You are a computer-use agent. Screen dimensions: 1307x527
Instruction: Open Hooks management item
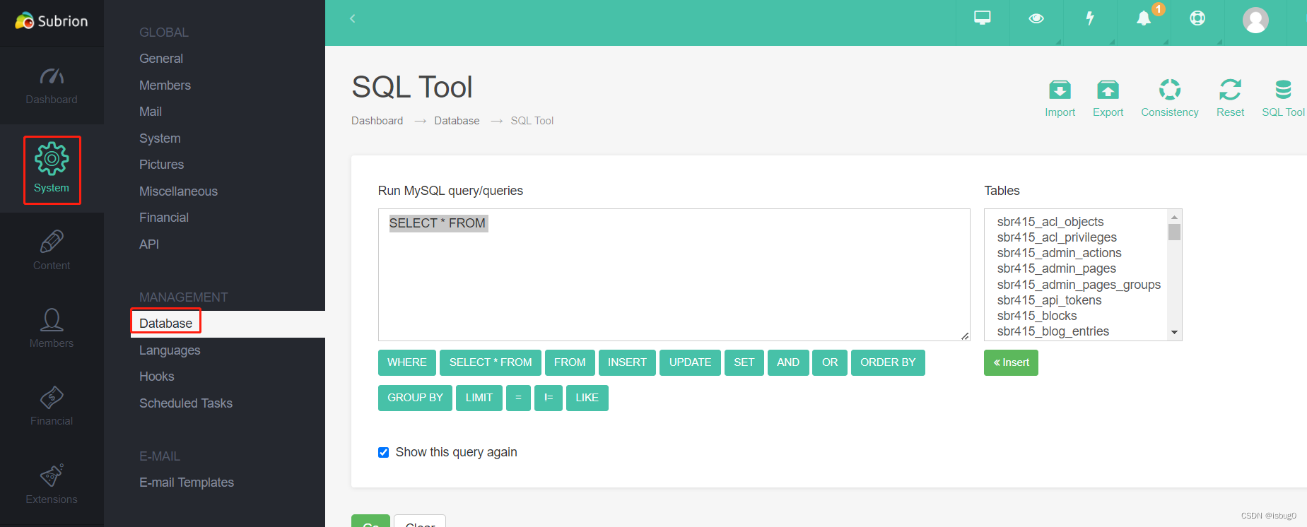point(157,377)
